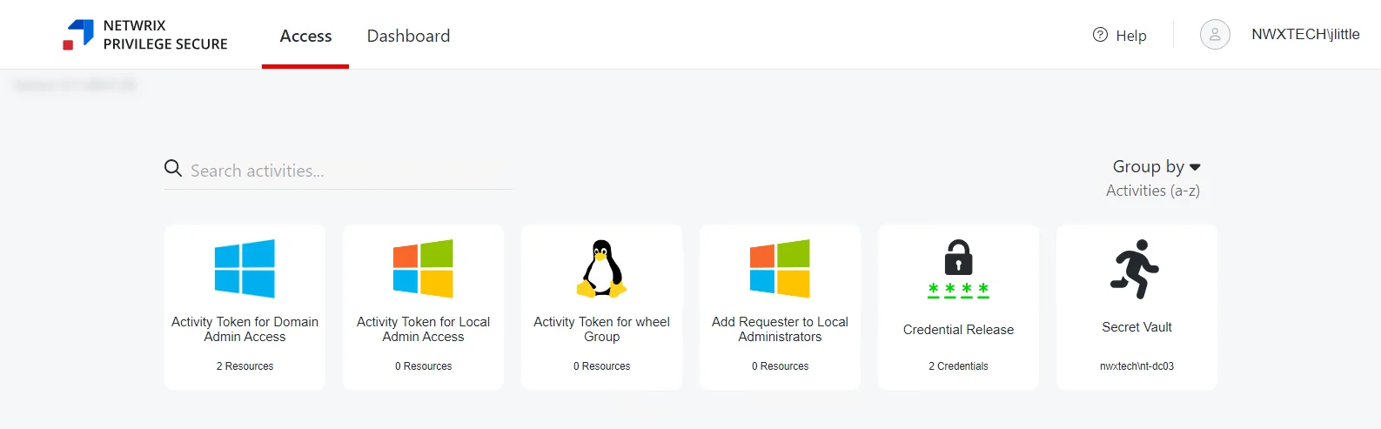Click 0 Resources under Local Admin Access
The width and height of the screenshot is (1381, 429).
coord(423,366)
